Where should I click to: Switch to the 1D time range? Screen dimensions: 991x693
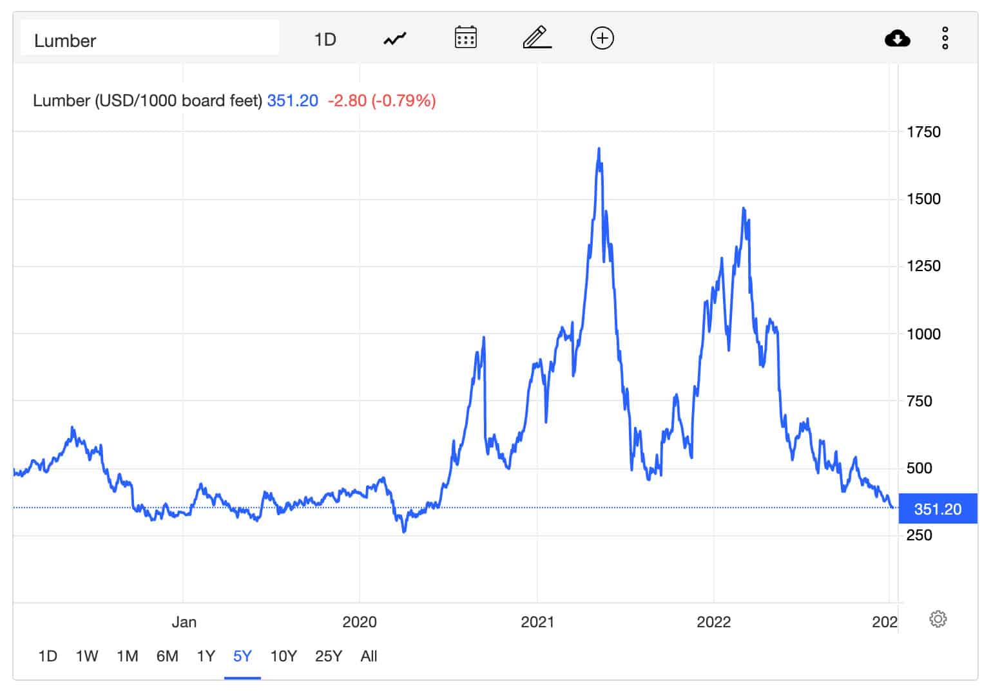click(48, 656)
